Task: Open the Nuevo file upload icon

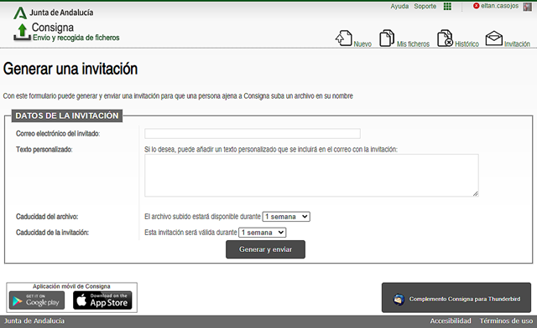Action: (x=343, y=38)
